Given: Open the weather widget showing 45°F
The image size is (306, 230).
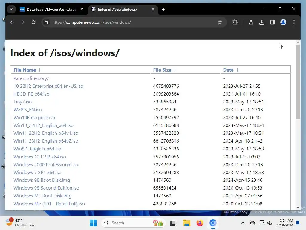Looking at the screenshot, I should pyautogui.click(x=20, y=223).
